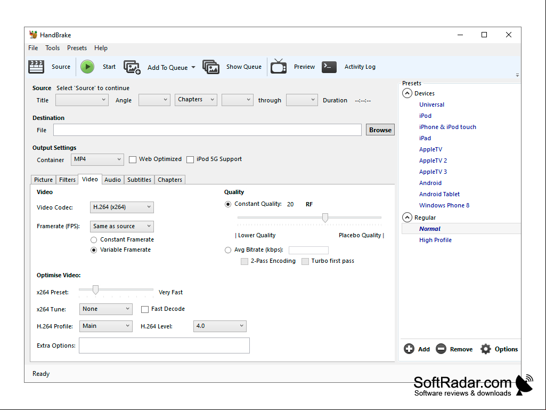Open the Presets menu

pyautogui.click(x=77, y=48)
